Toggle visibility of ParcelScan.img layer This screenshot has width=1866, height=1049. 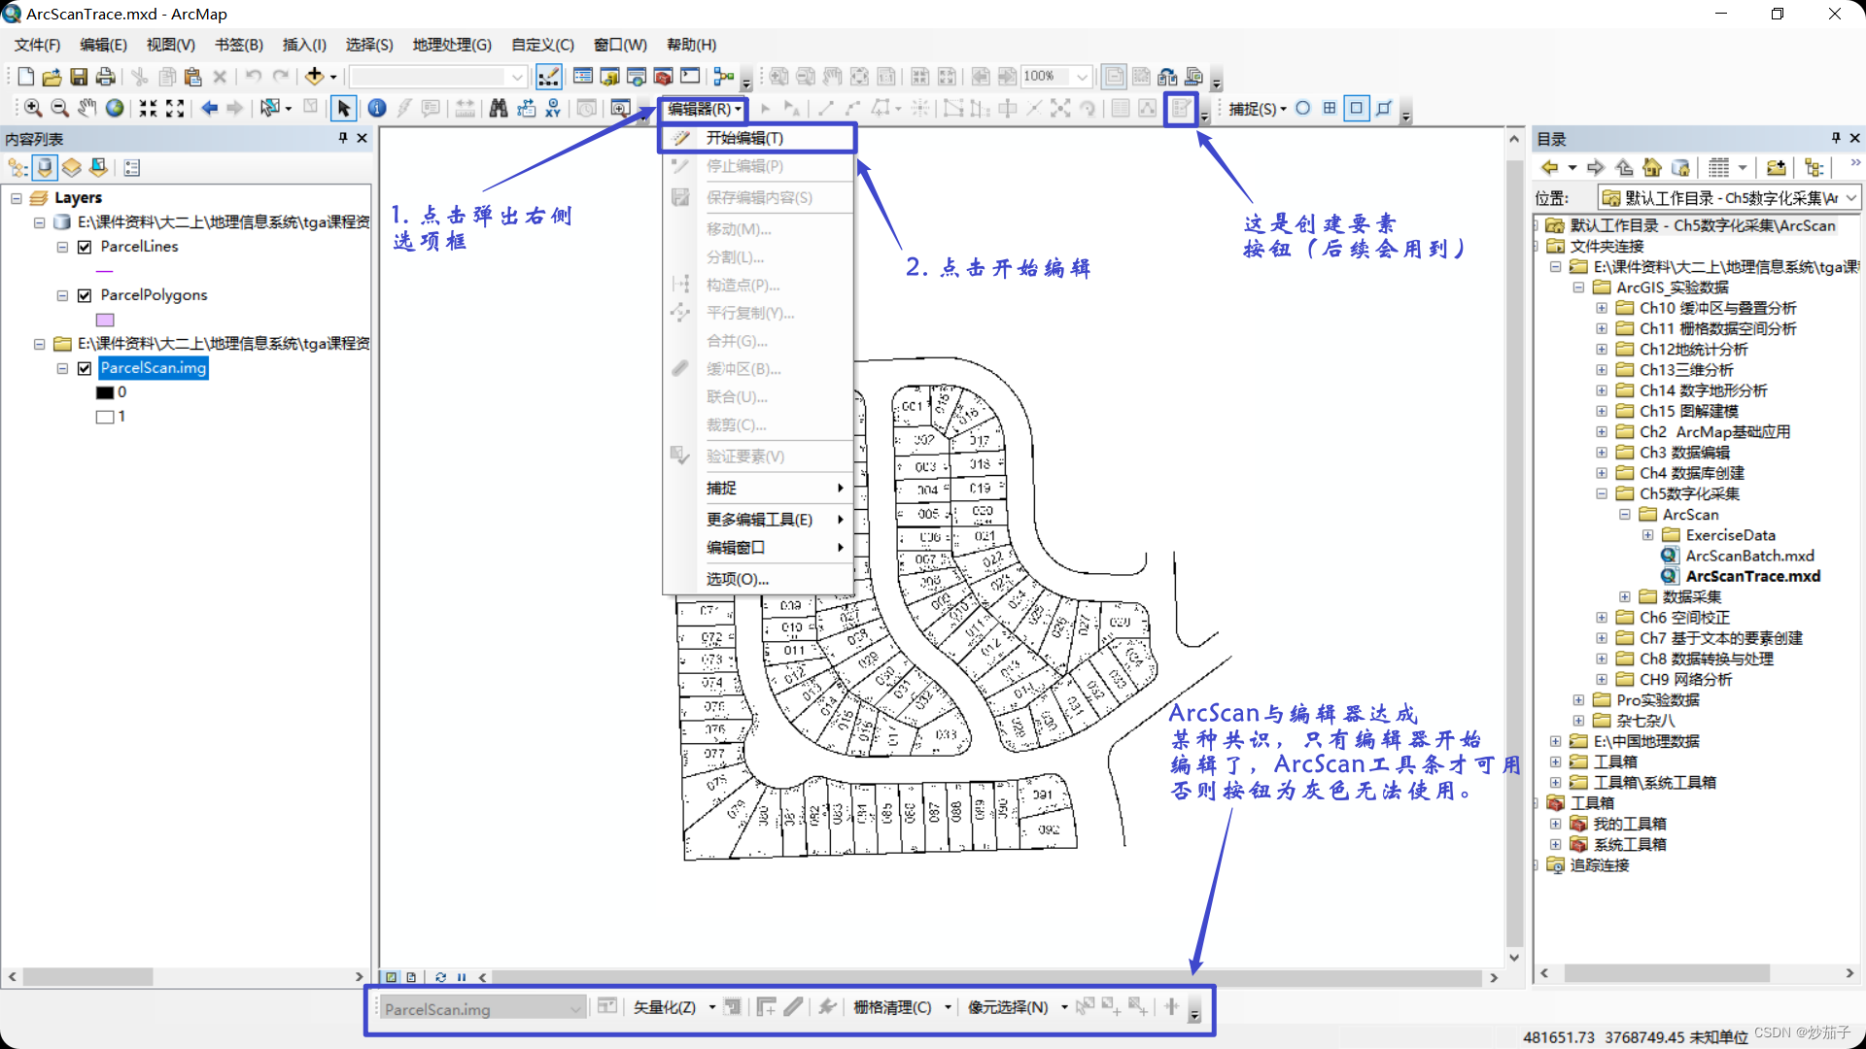click(85, 368)
